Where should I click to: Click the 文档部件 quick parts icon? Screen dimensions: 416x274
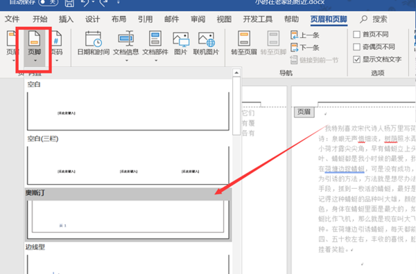155,39
